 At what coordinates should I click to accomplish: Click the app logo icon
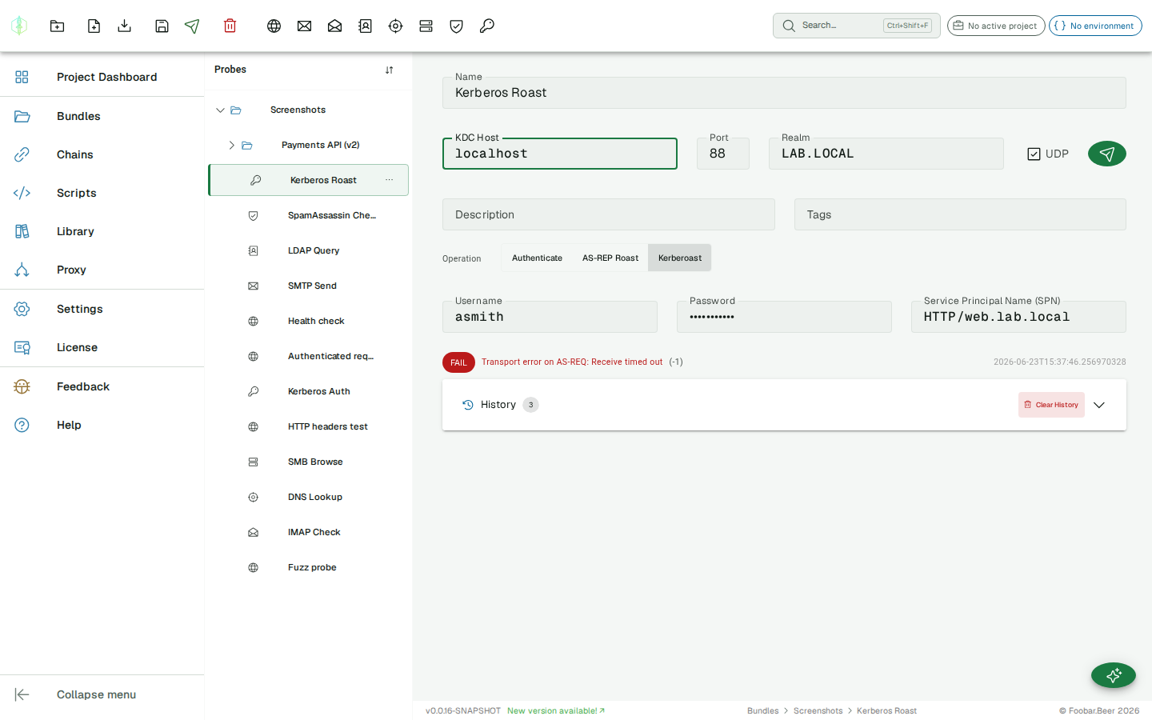19,26
